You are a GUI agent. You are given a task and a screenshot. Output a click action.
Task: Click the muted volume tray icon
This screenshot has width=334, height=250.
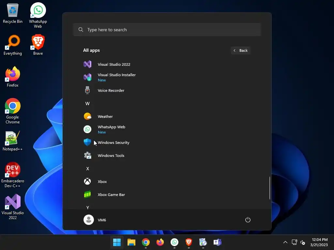pyautogui.click(x=302, y=242)
